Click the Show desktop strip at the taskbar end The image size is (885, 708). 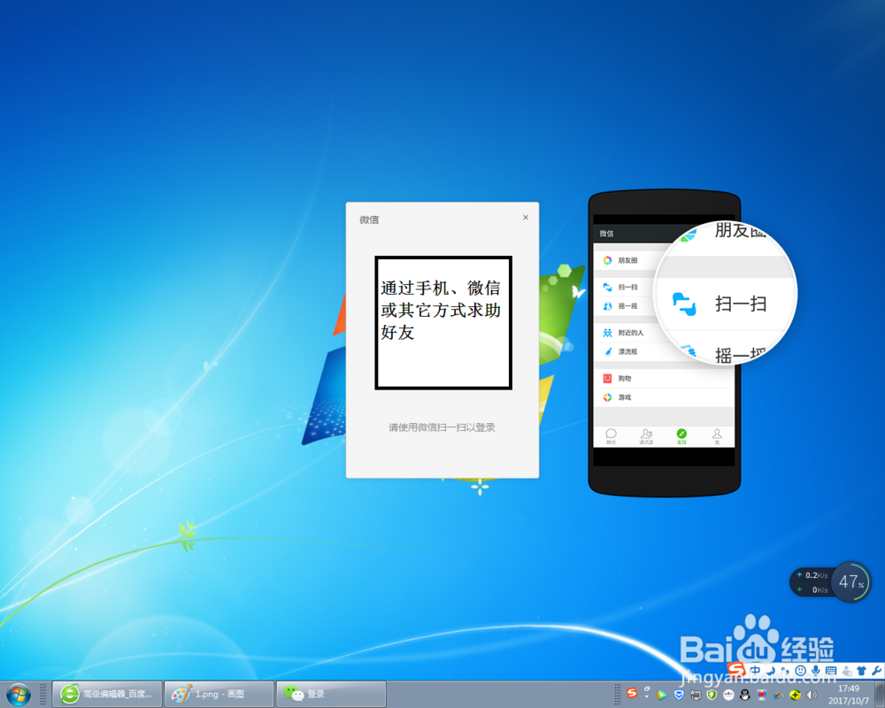[x=880, y=695]
